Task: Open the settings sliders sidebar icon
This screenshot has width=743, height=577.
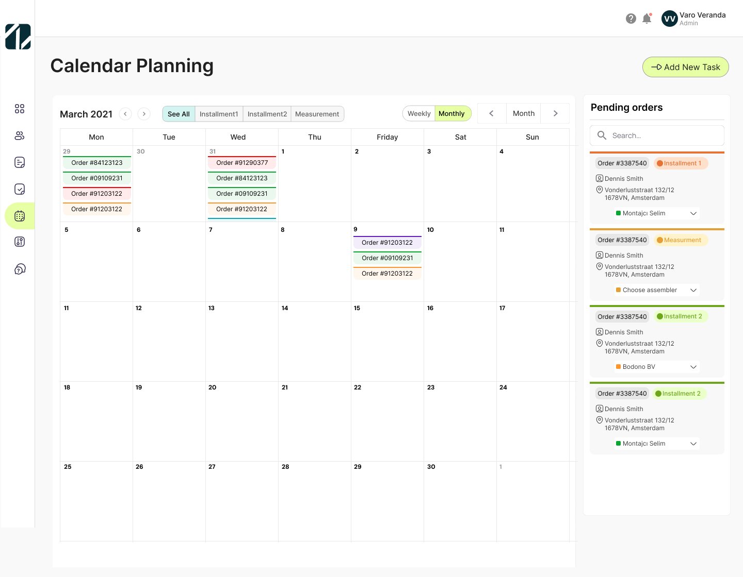Action: tap(20, 242)
